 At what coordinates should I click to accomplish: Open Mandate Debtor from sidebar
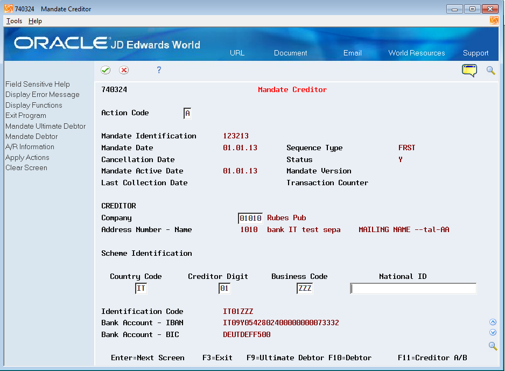pos(32,136)
